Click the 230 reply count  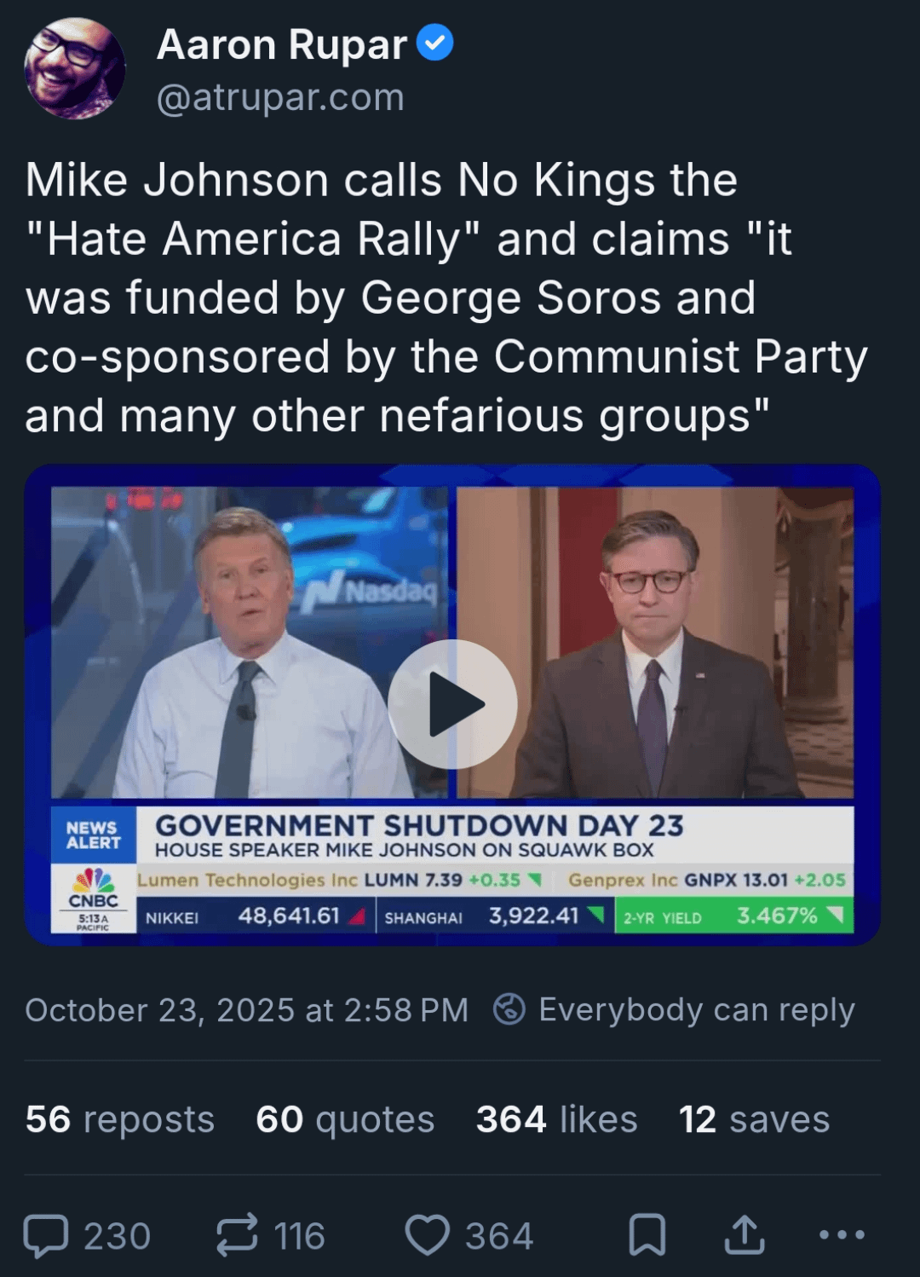pyautogui.click(x=118, y=1236)
